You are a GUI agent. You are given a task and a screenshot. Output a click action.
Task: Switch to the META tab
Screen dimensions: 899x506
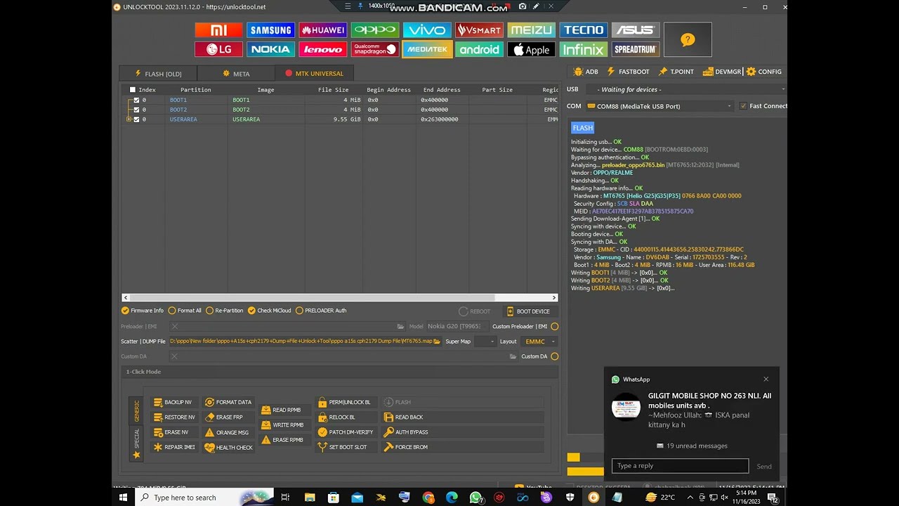click(x=236, y=74)
